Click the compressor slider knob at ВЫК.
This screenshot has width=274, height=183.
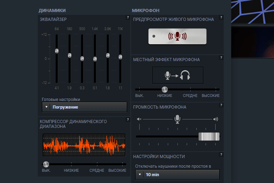[x=46, y=164]
